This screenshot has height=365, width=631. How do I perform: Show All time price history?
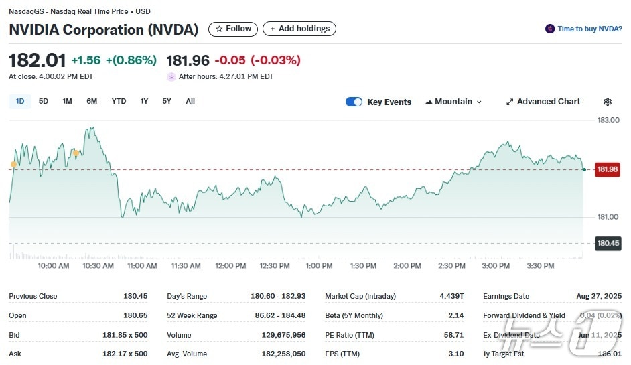tap(190, 101)
